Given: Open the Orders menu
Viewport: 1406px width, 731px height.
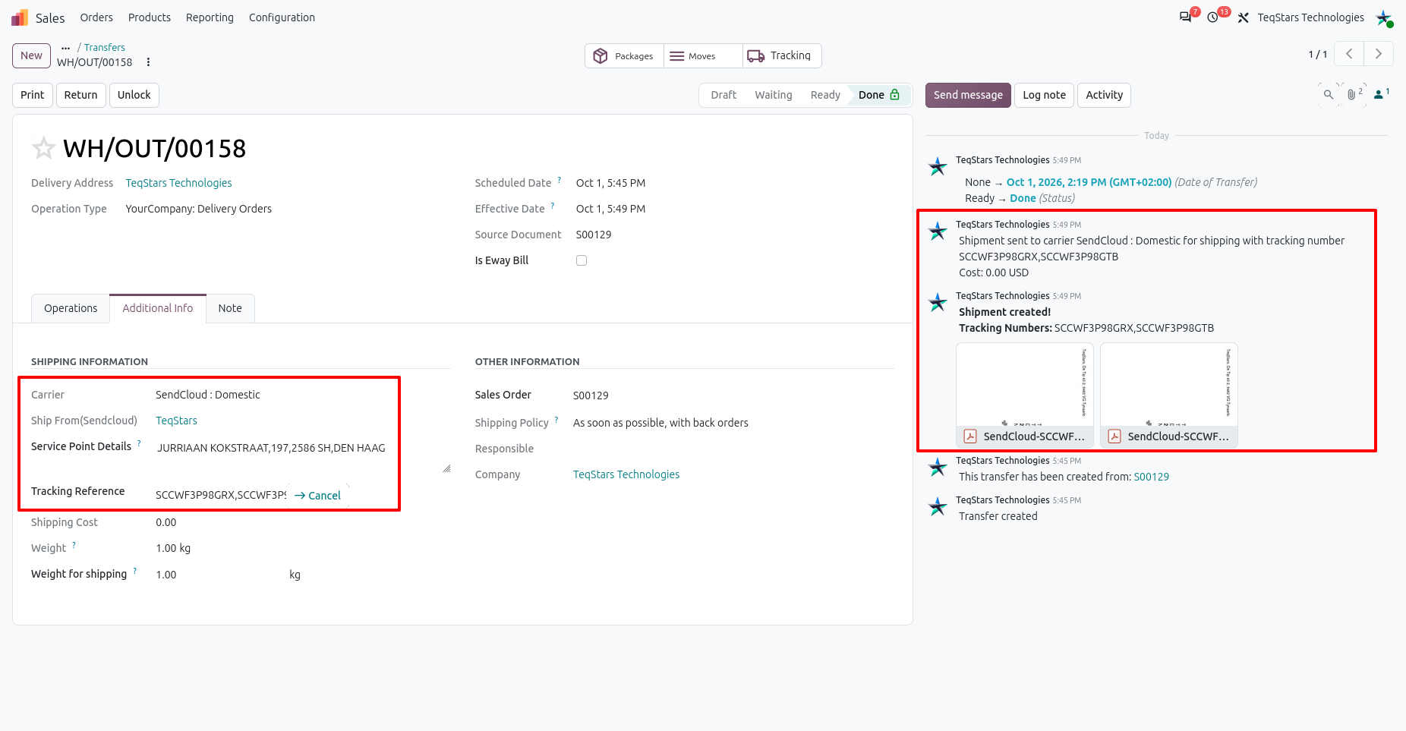Looking at the screenshot, I should (x=96, y=17).
